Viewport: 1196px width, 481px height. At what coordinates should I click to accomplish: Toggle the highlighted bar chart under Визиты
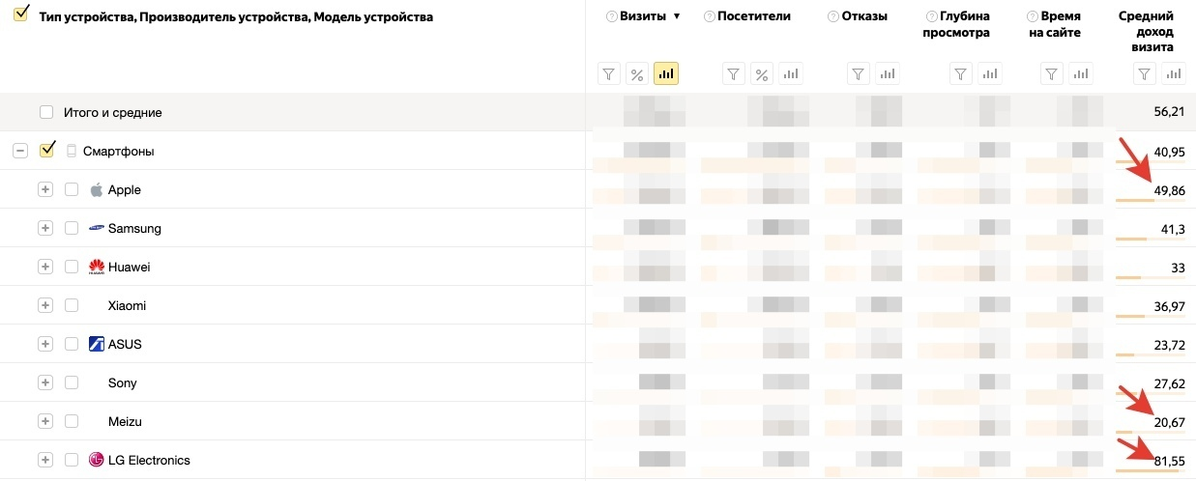(665, 73)
